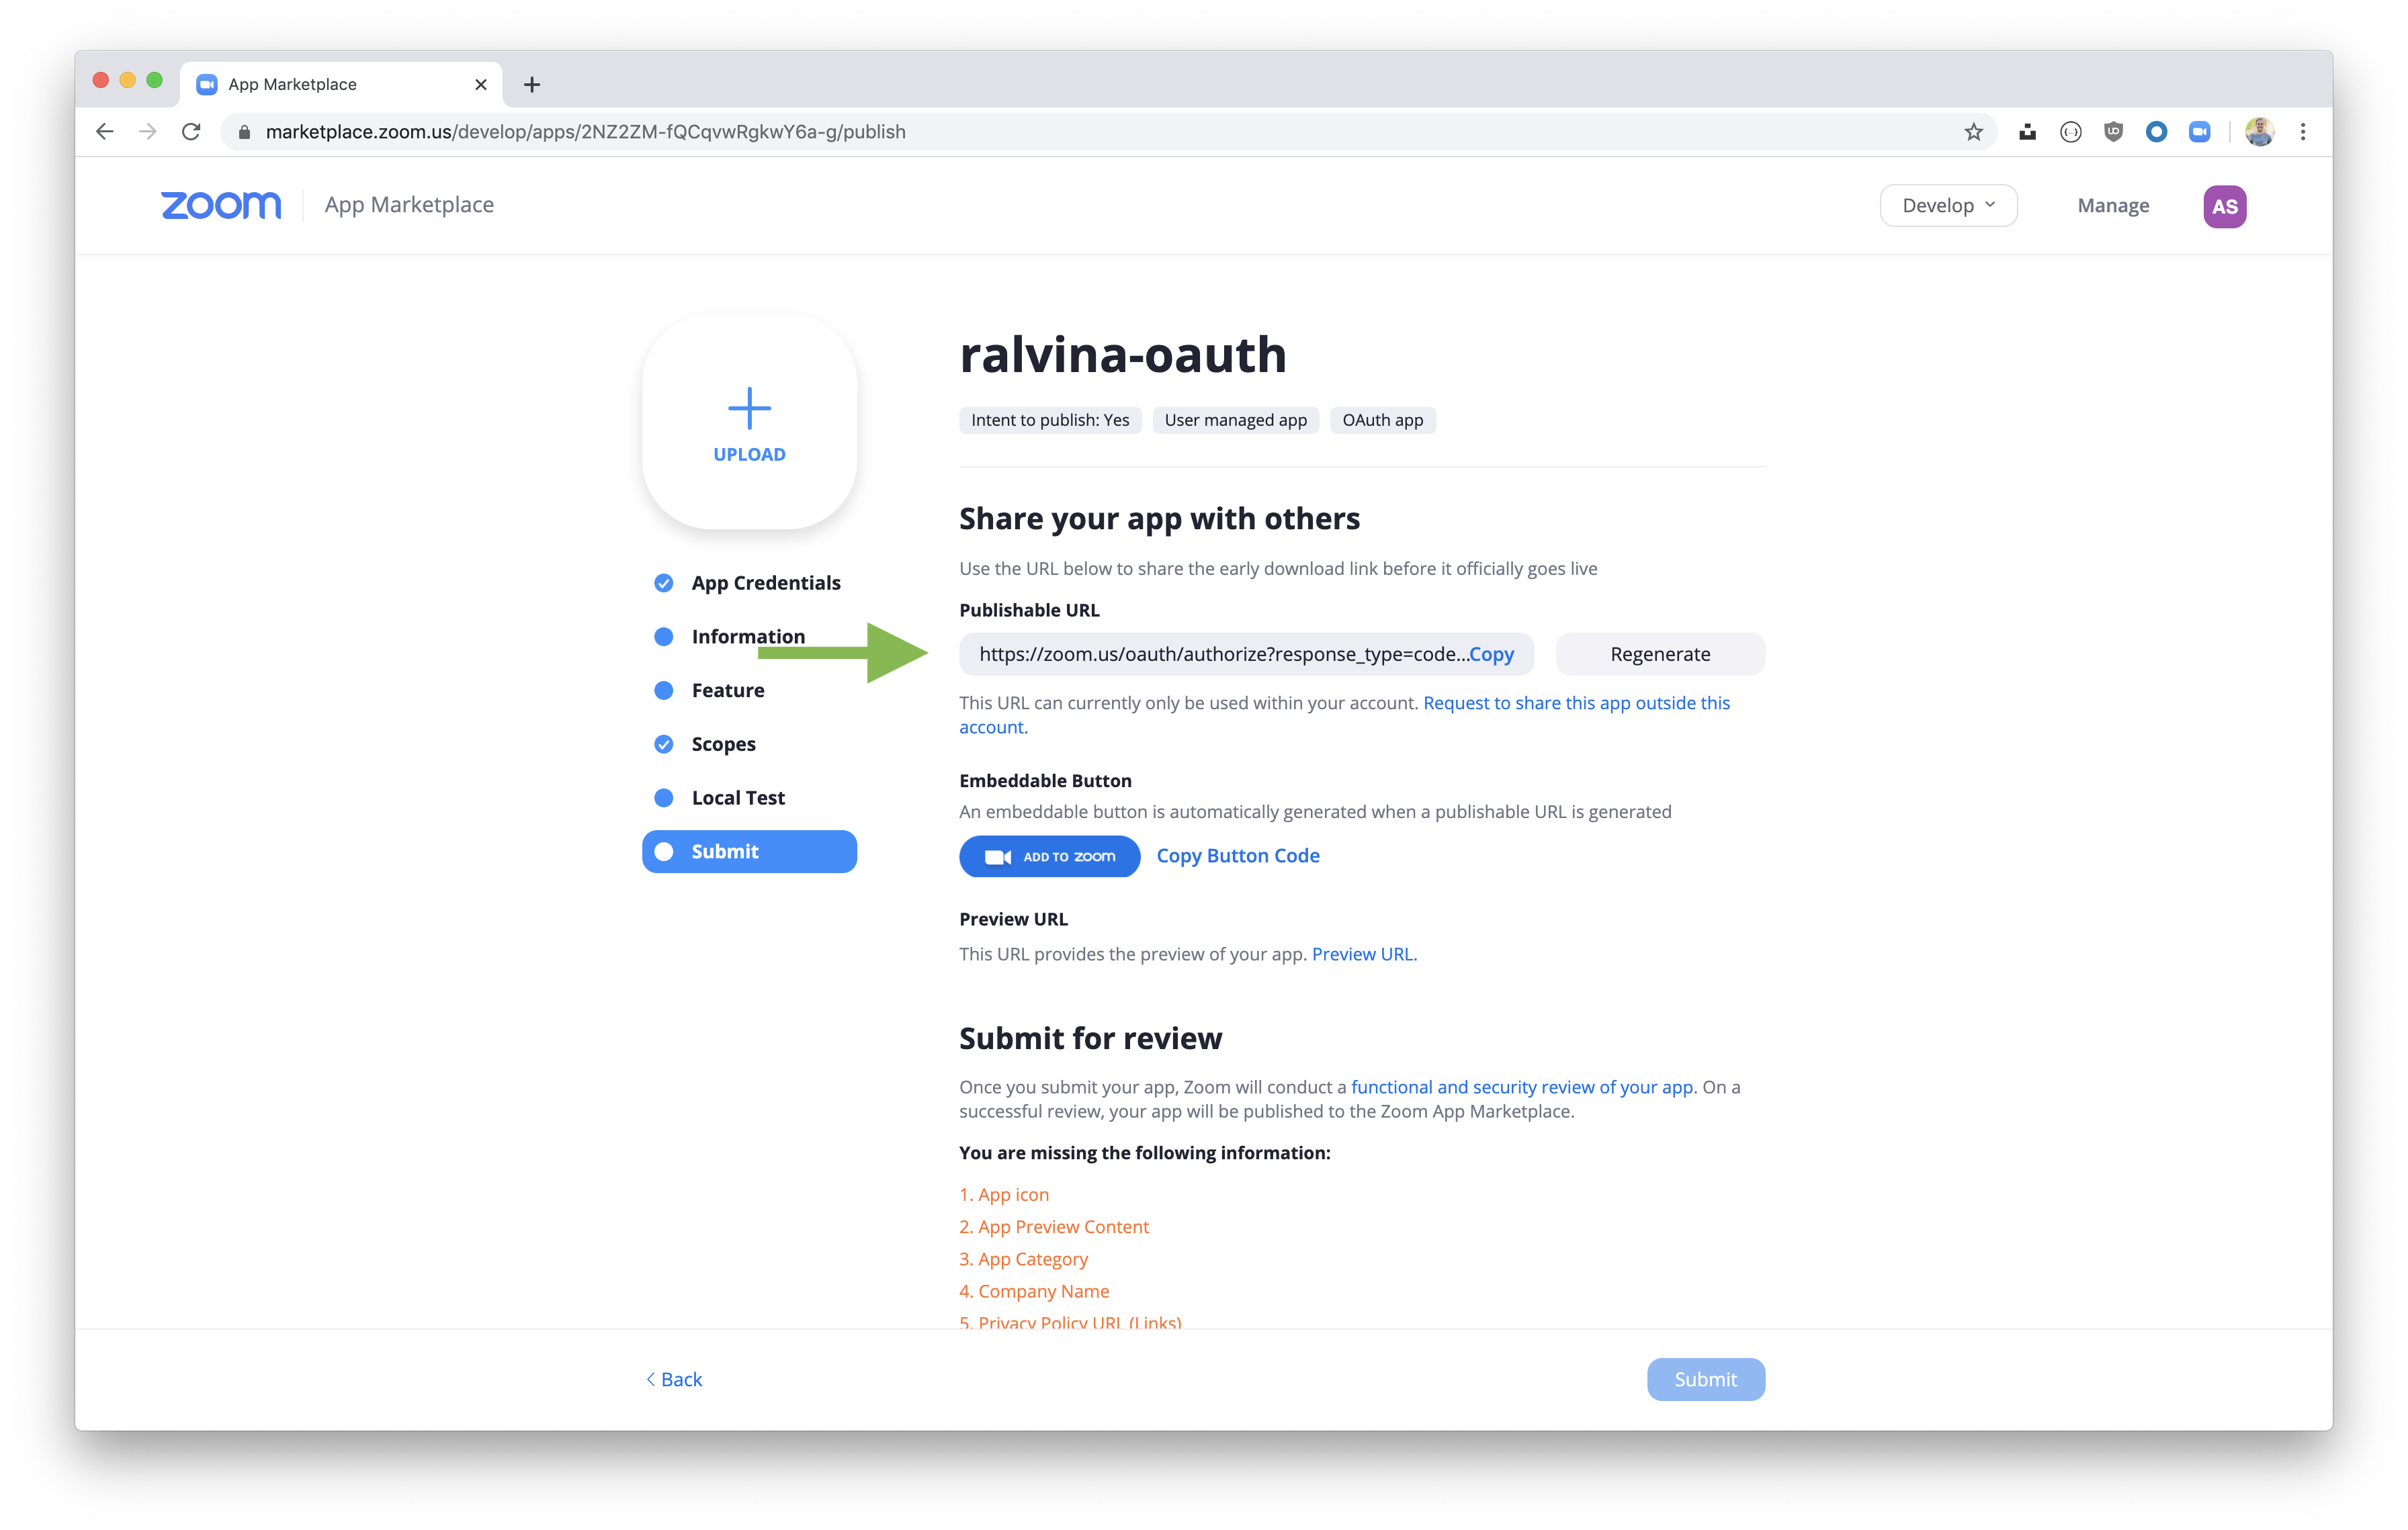2408x1530 pixels.
Task: Copy the publishable URL
Action: (1491, 655)
